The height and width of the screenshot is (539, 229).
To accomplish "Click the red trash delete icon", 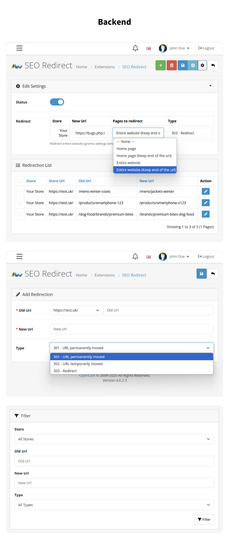I will 172,65.
